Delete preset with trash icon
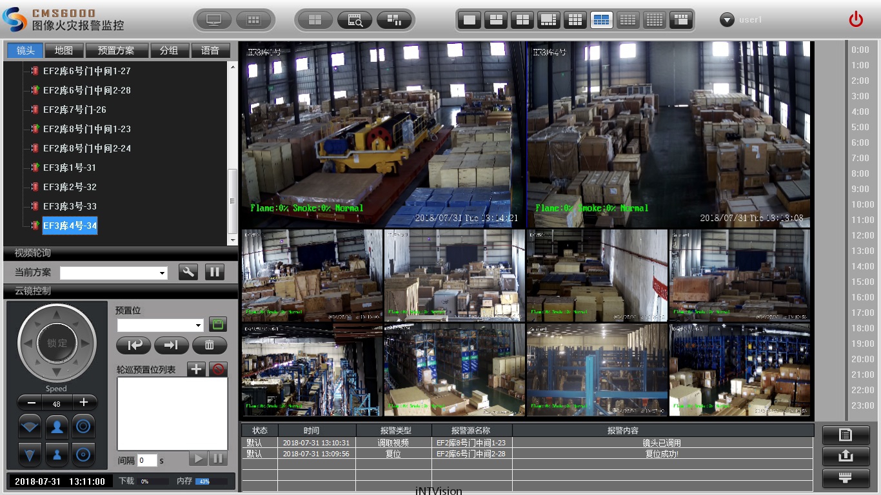Screen dimensions: 881x495 210,345
